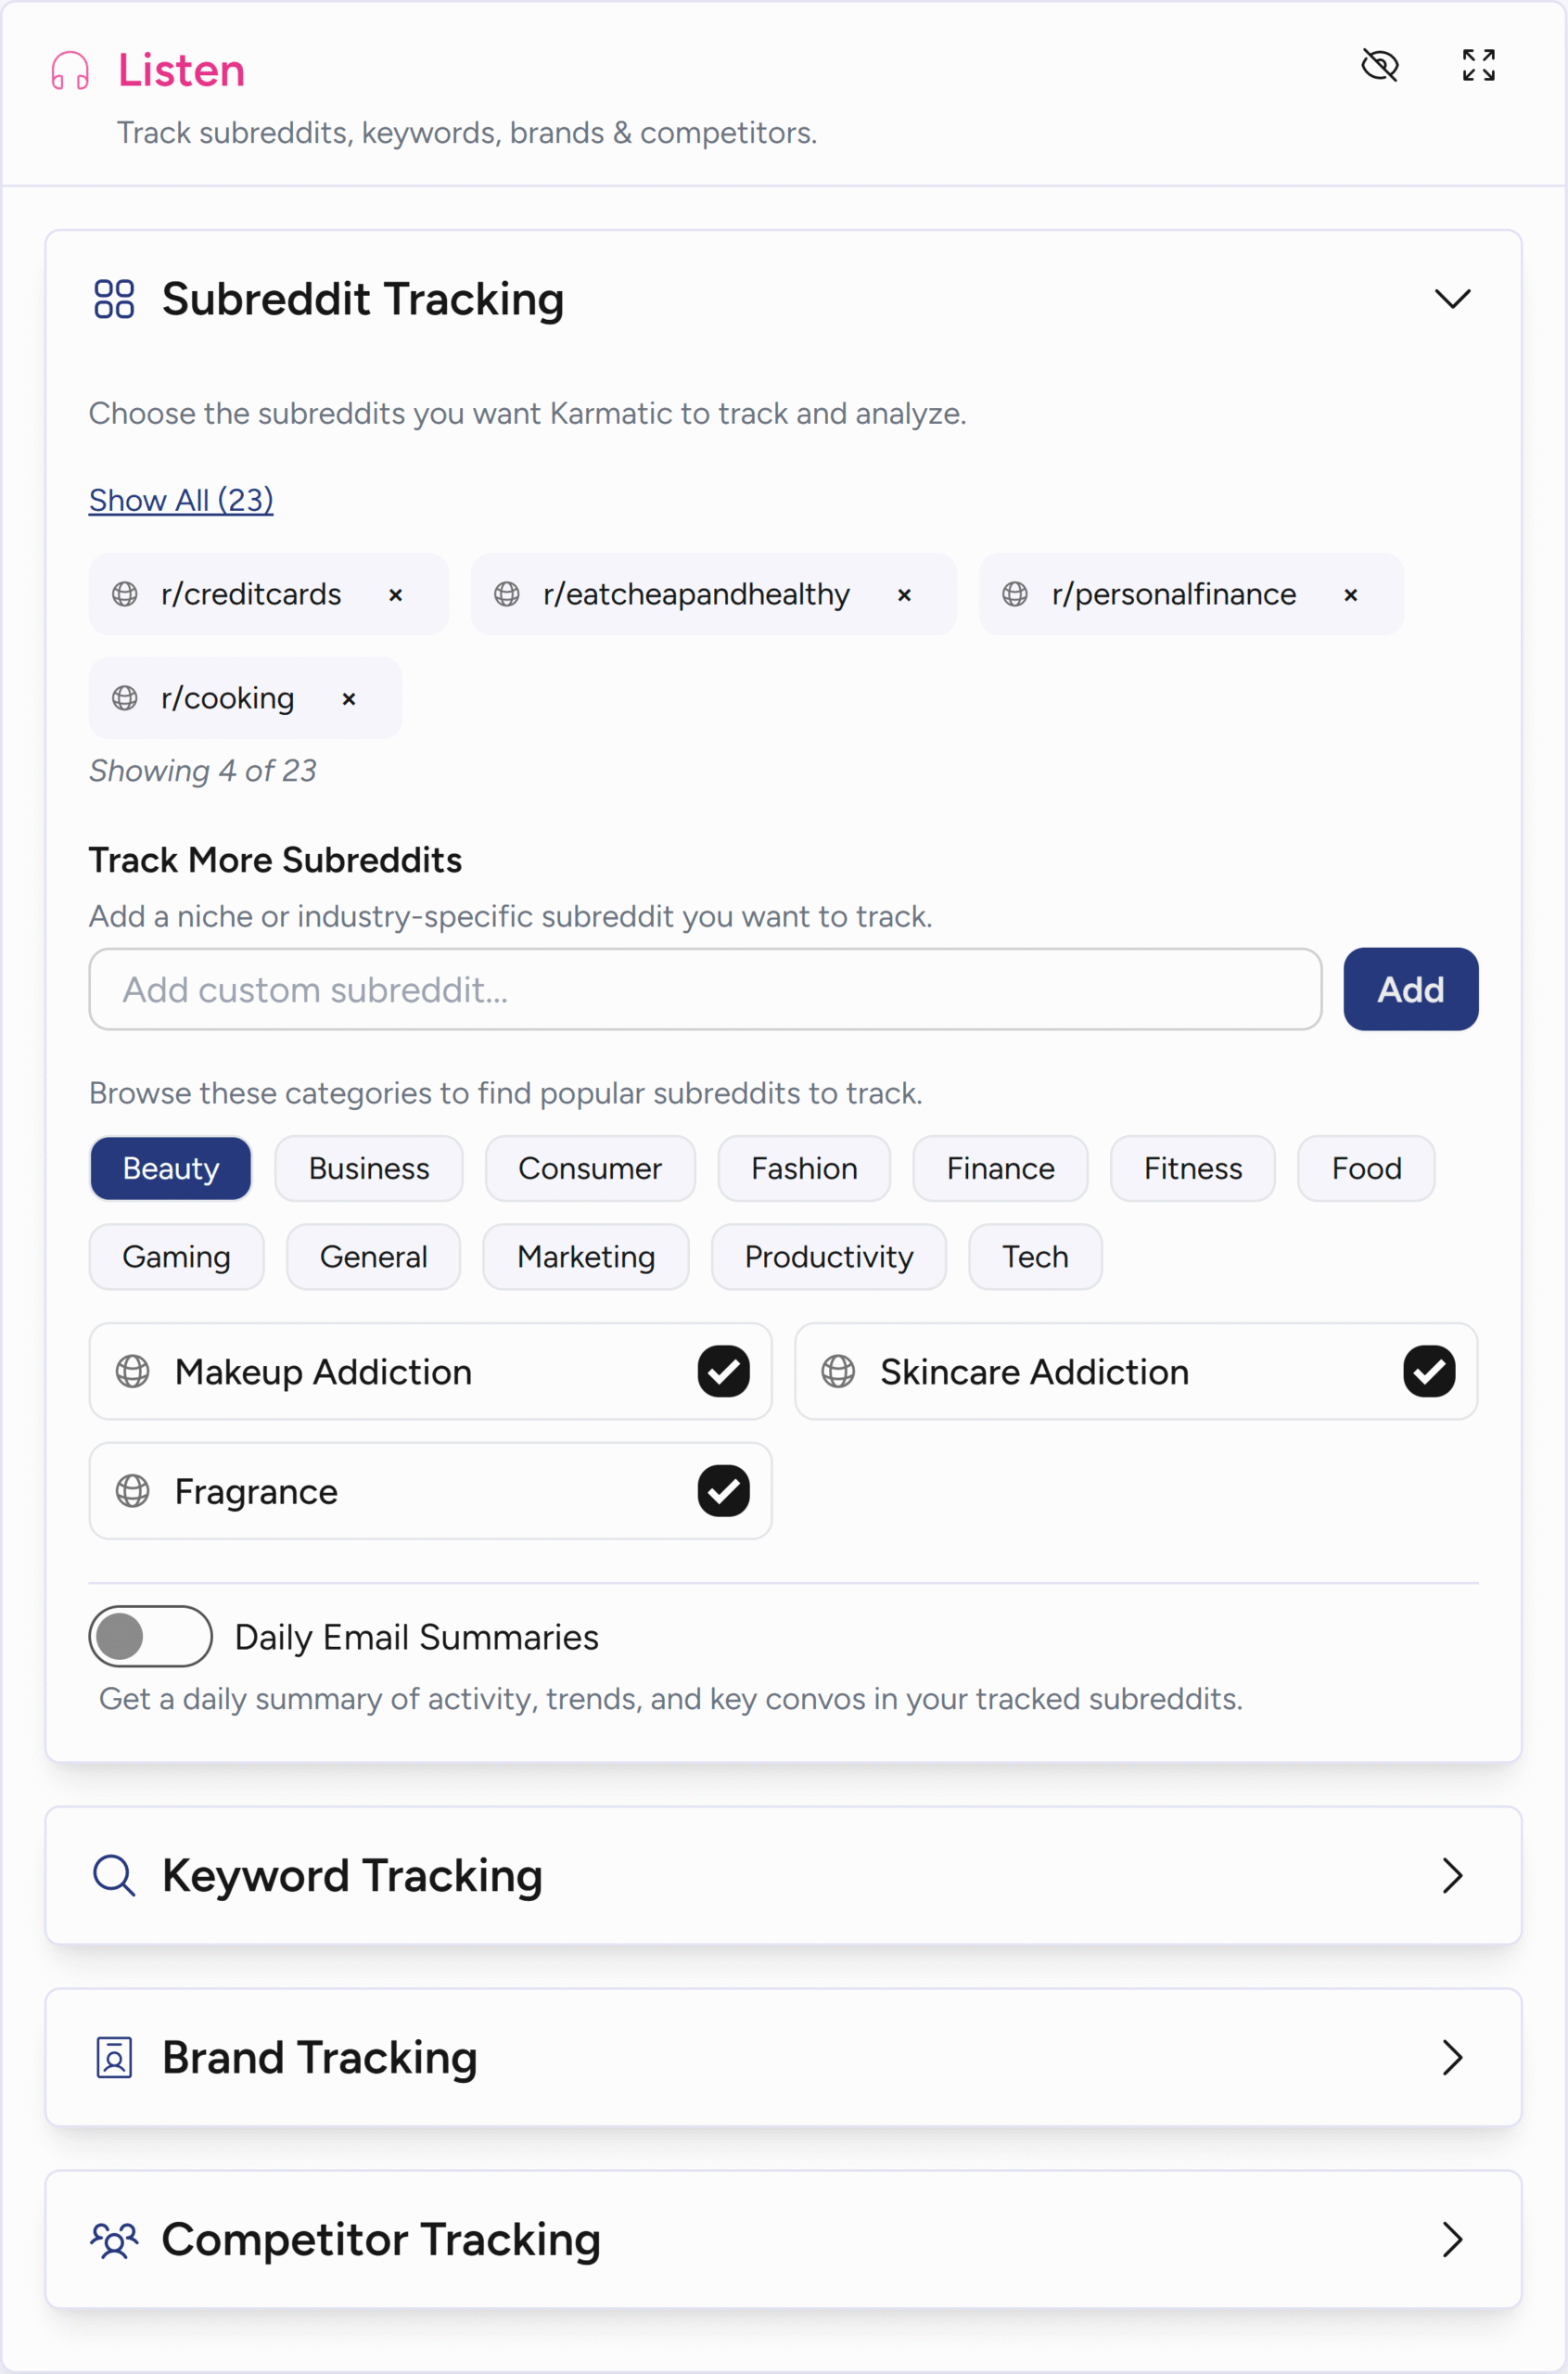Click the hide panel eye-slash icon
Image resolution: width=1568 pixels, height=2374 pixels.
1380,66
